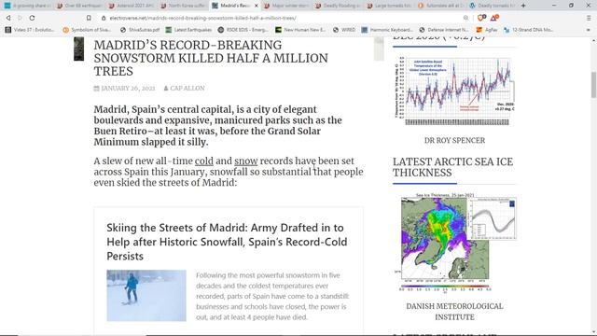
Task: Click the Danish Meteorological Institute caption
Action: click(x=454, y=312)
